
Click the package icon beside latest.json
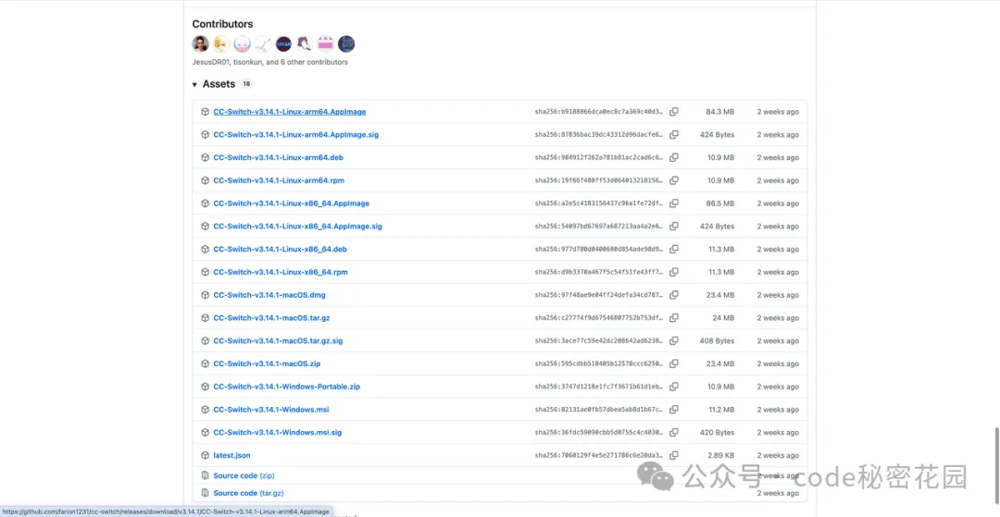click(205, 455)
